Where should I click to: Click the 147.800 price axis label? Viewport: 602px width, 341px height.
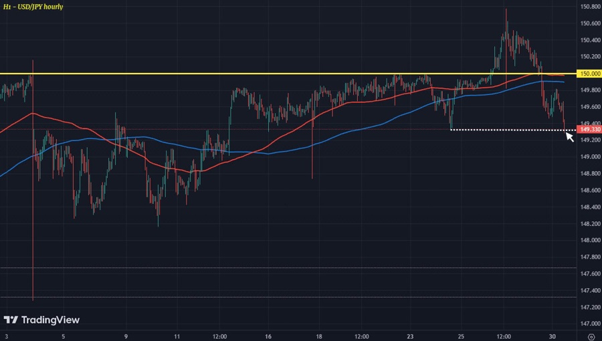coord(591,257)
